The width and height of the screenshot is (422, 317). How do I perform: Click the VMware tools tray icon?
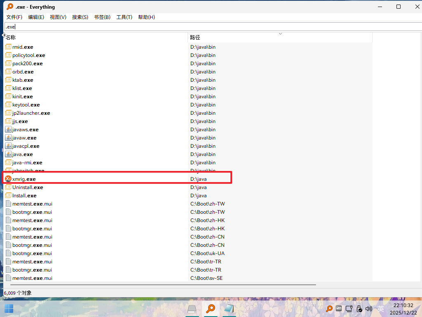click(x=339, y=308)
